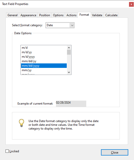The width and height of the screenshot is (134, 160).
Task: Open the Actions tab
Action: click(71, 15)
